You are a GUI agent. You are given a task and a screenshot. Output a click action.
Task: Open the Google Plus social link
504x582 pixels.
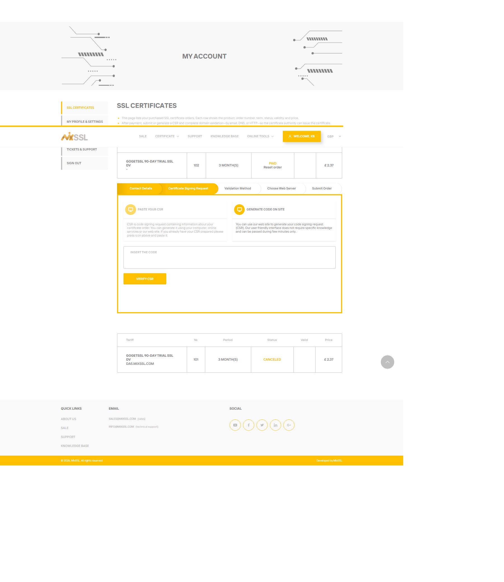click(289, 425)
